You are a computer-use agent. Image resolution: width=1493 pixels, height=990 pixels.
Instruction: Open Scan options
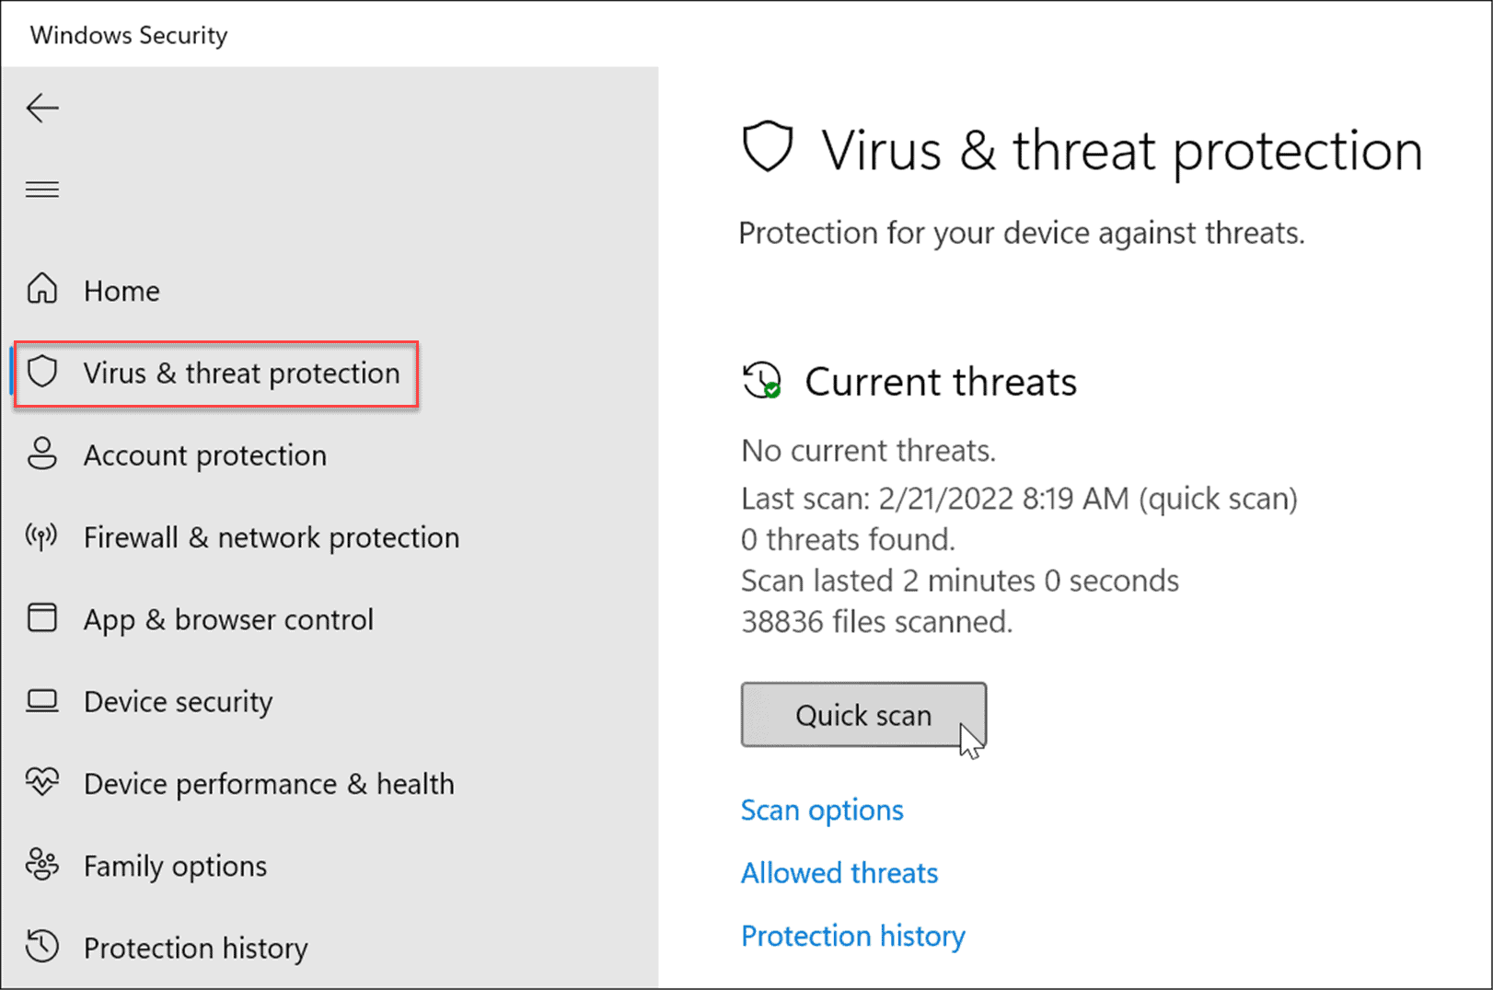tap(821, 810)
